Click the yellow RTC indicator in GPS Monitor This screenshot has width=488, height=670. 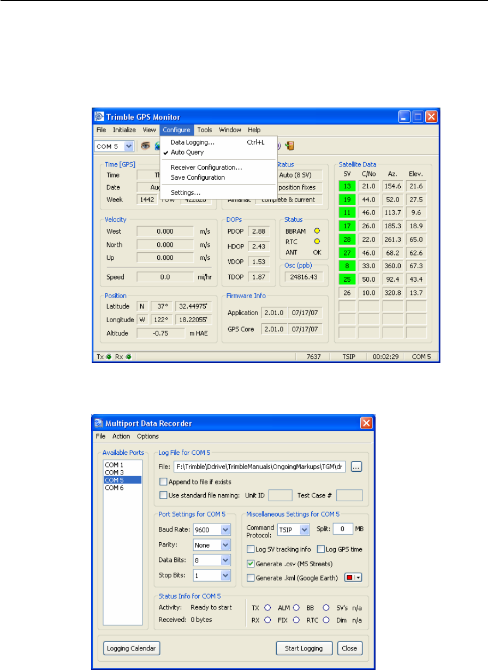pos(317,241)
